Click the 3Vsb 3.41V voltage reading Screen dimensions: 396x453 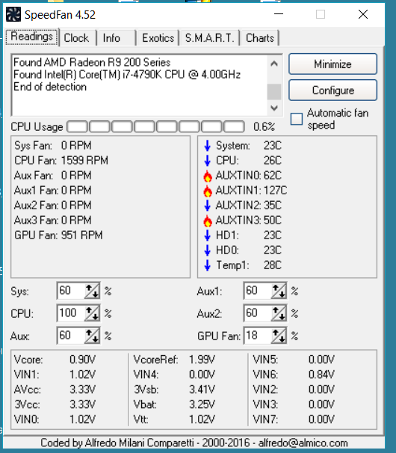pos(174,389)
